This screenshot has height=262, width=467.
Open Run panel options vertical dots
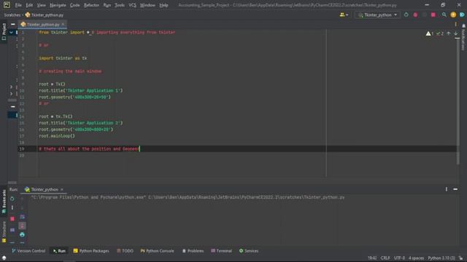(x=446, y=189)
